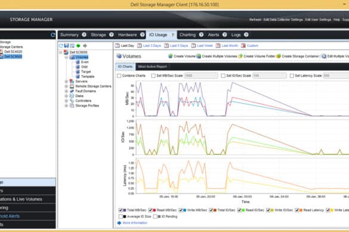Viewport: 349px width, 232px height.
Task: Enable the Set Latency Scale checkbox
Action: coord(292,76)
